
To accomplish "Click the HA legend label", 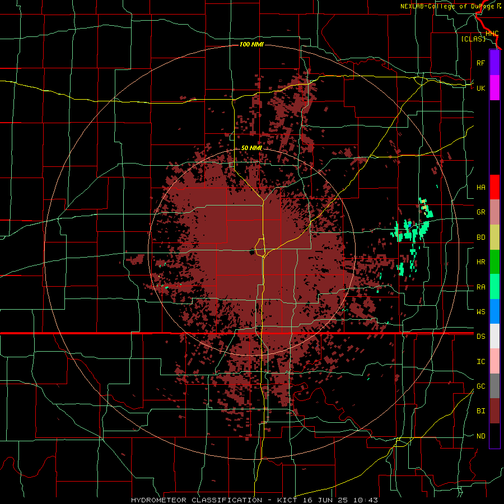I will click(x=481, y=188).
